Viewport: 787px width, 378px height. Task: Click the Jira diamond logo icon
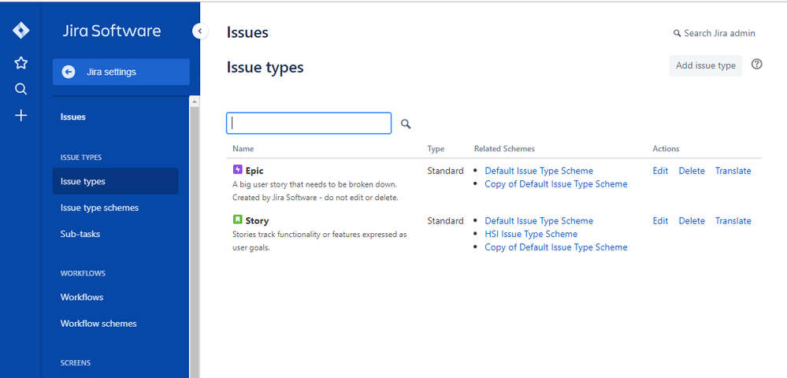pyautogui.click(x=20, y=31)
